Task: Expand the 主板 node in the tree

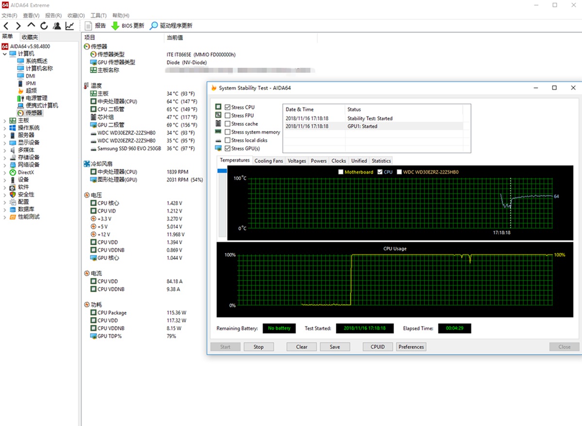Action: pos(5,121)
